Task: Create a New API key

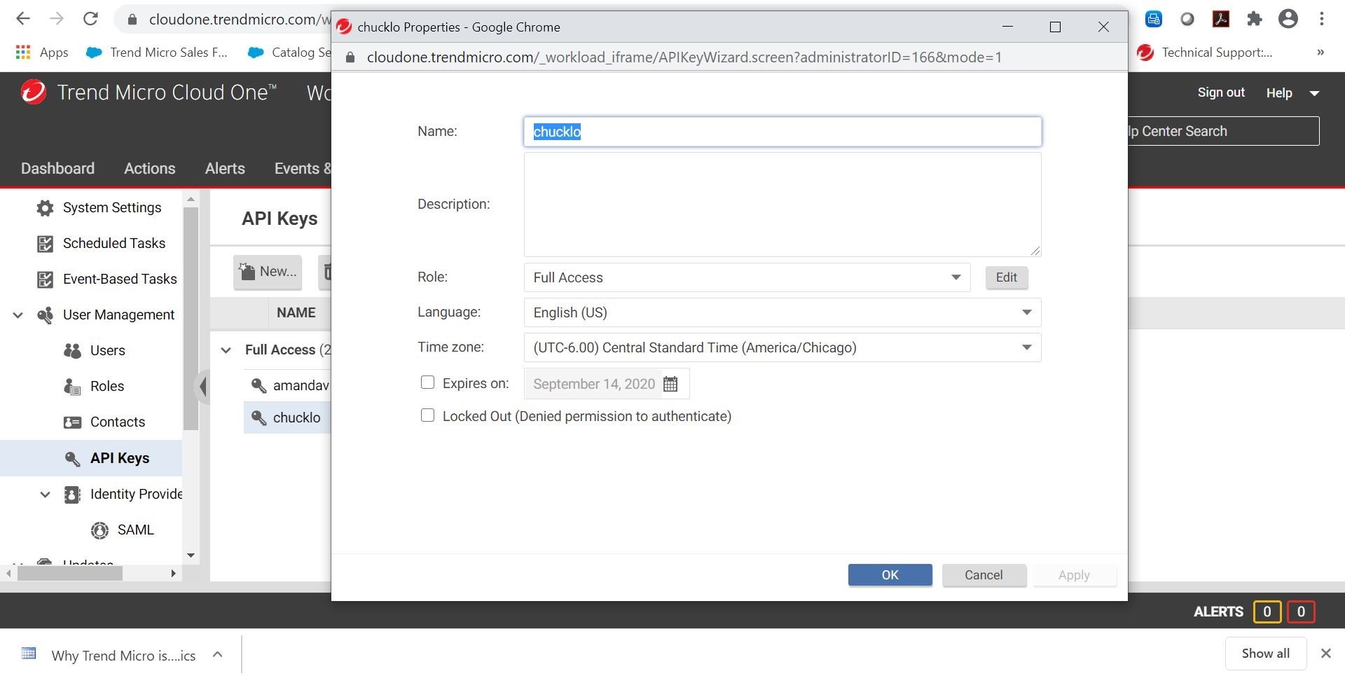Action: point(268,272)
